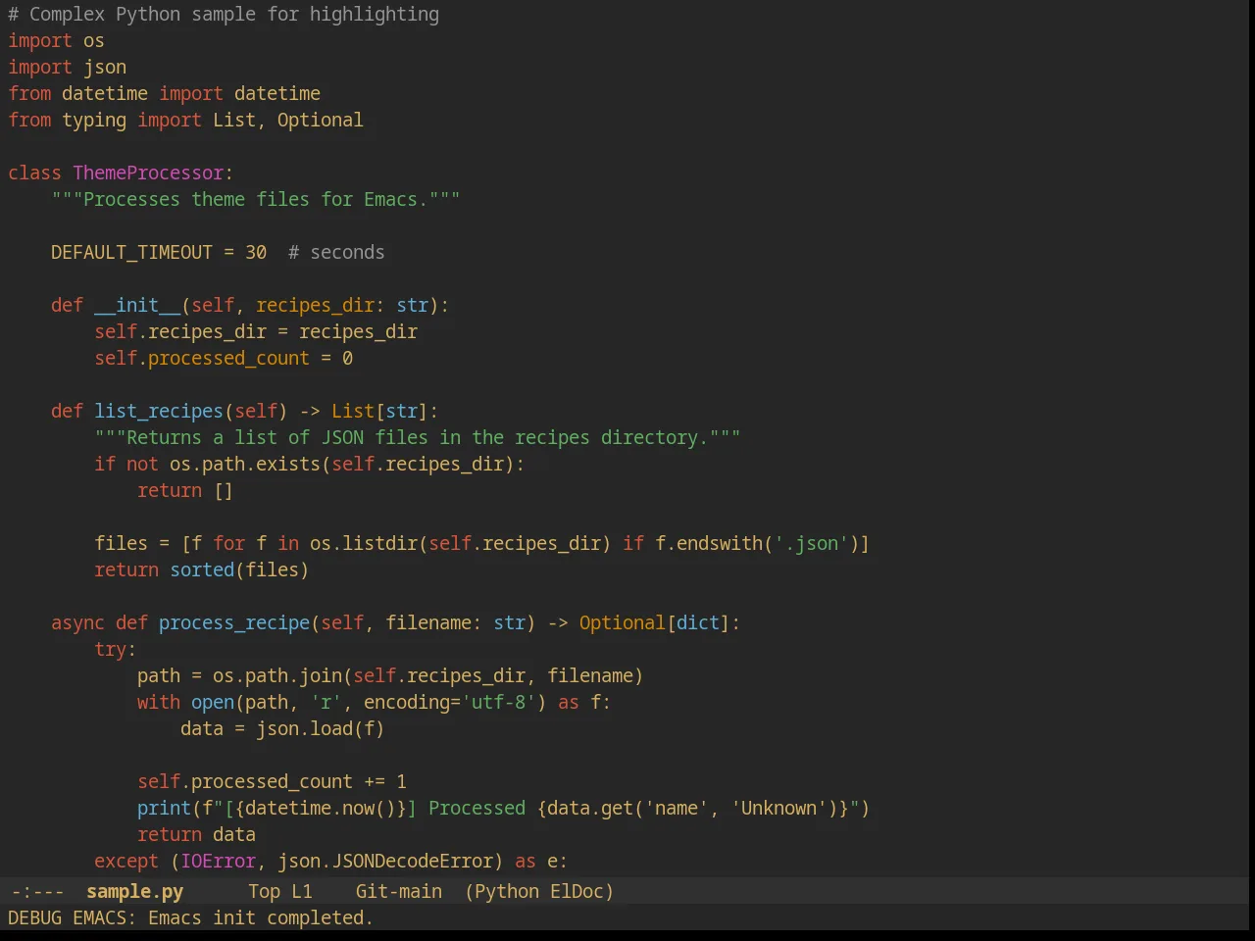The height and width of the screenshot is (941, 1255).
Task: Click 'Optional' in the typing import line
Action: [320, 121]
